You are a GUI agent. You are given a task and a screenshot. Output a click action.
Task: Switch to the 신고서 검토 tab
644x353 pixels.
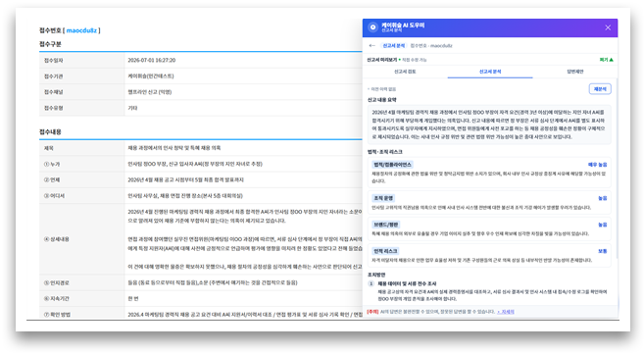click(x=405, y=72)
